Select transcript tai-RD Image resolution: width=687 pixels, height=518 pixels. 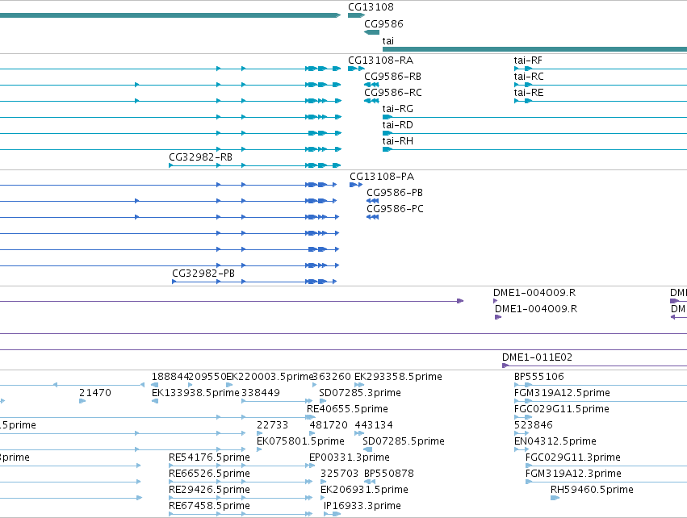[x=397, y=125]
